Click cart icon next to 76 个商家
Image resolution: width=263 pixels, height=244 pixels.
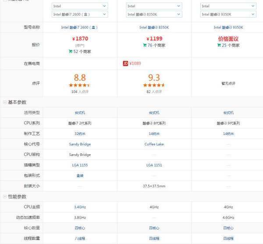(145, 45)
